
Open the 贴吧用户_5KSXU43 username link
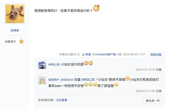pyautogui.click(x=61, y=80)
